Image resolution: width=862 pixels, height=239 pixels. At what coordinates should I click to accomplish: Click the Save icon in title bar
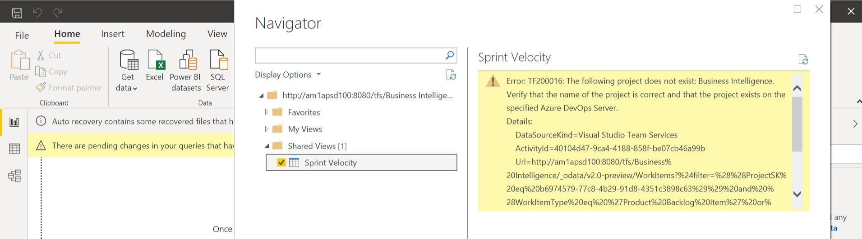coord(17,13)
